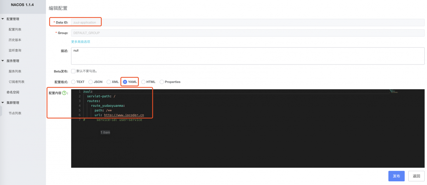Select the XML format radio button
Screen dimensions: 427x185
pyautogui.click(x=109, y=82)
